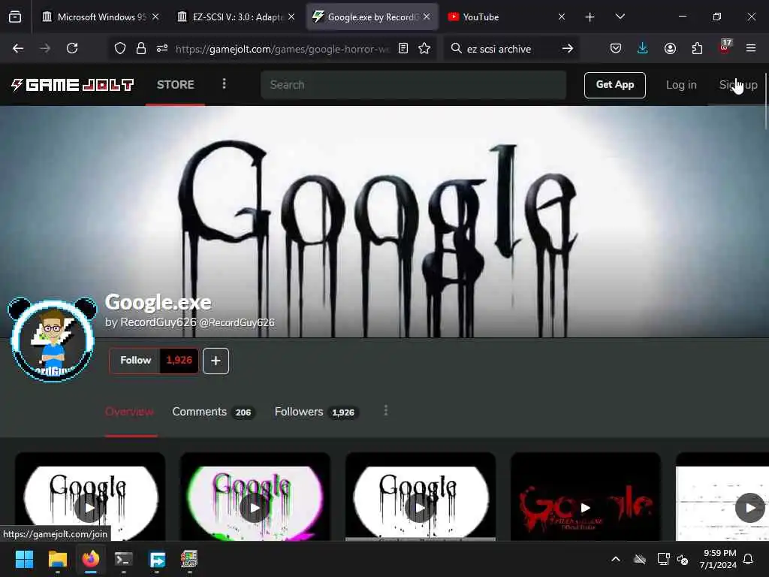Open Game Jolt header more options

point(224,84)
